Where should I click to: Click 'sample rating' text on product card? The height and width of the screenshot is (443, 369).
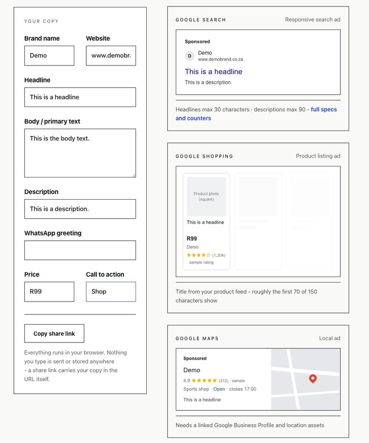(x=201, y=262)
